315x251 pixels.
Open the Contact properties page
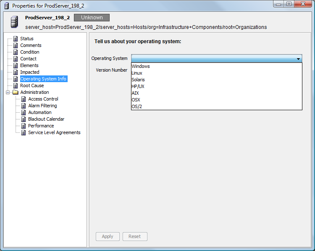pos(28,59)
